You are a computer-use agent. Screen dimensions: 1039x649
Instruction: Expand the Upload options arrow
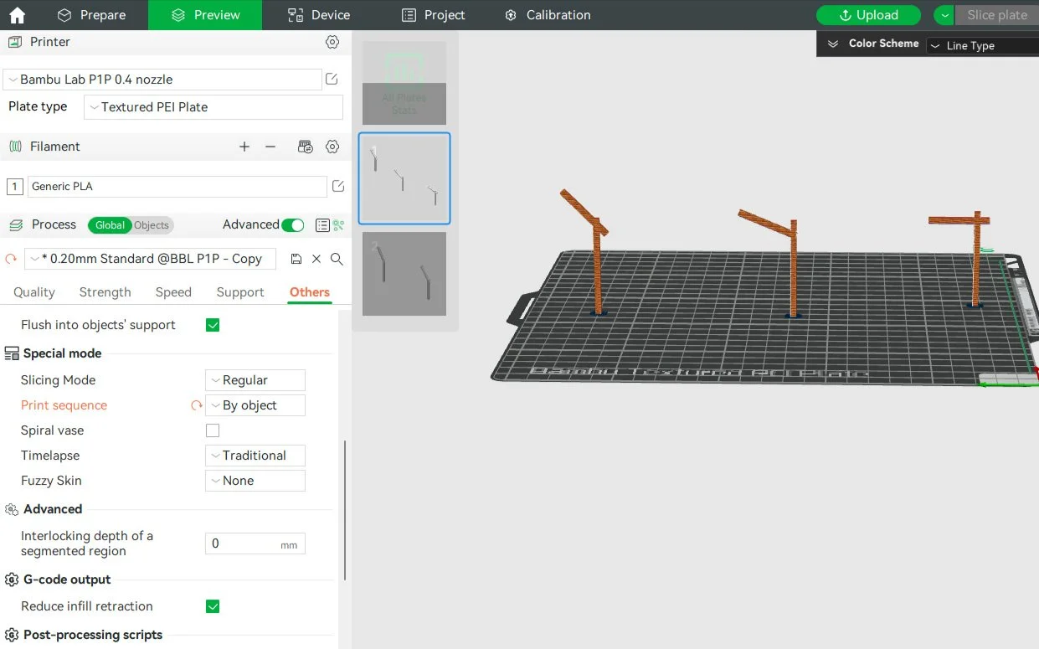click(944, 15)
